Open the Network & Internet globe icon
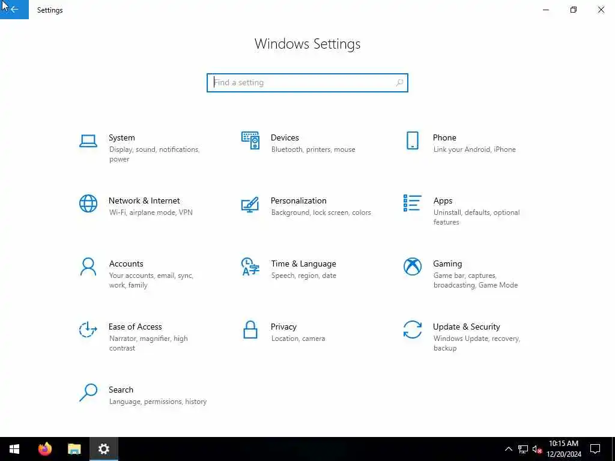The width and height of the screenshot is (615, 461). point(88,203)
